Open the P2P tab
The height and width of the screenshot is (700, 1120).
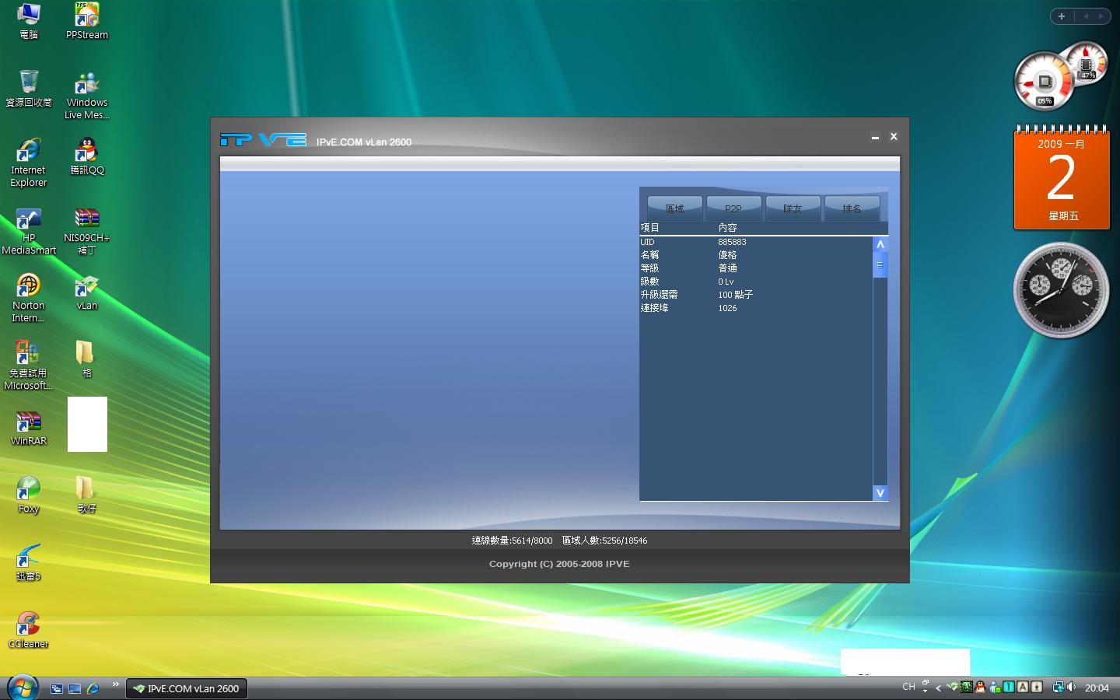click(733, 208)
